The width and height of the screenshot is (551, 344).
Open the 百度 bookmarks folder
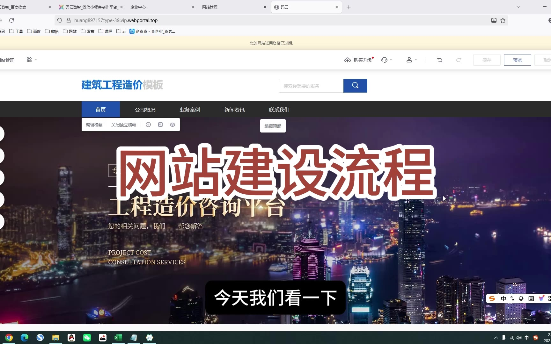34,31
